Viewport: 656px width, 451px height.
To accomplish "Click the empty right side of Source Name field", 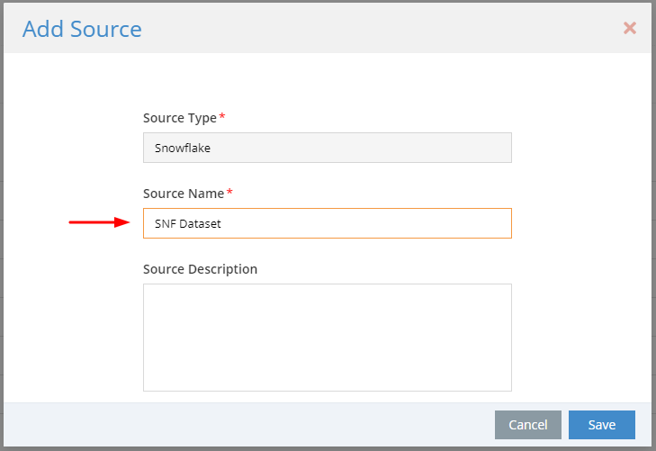I will (x=418, y=223).
